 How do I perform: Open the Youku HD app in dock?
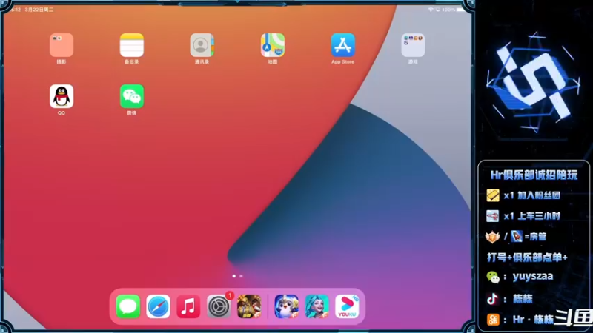347,306
